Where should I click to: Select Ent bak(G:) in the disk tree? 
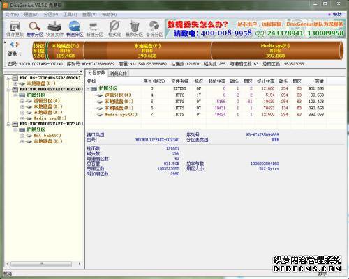[x=47, y=136]
